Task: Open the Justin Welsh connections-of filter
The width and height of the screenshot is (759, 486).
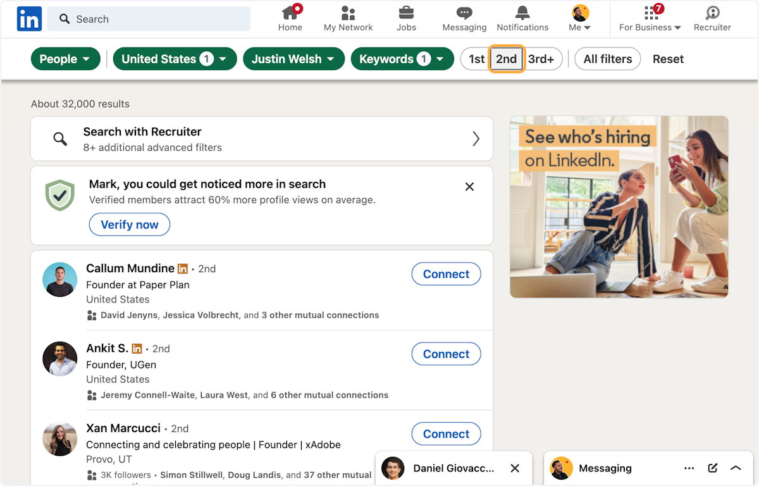Action: coord(293,59)
